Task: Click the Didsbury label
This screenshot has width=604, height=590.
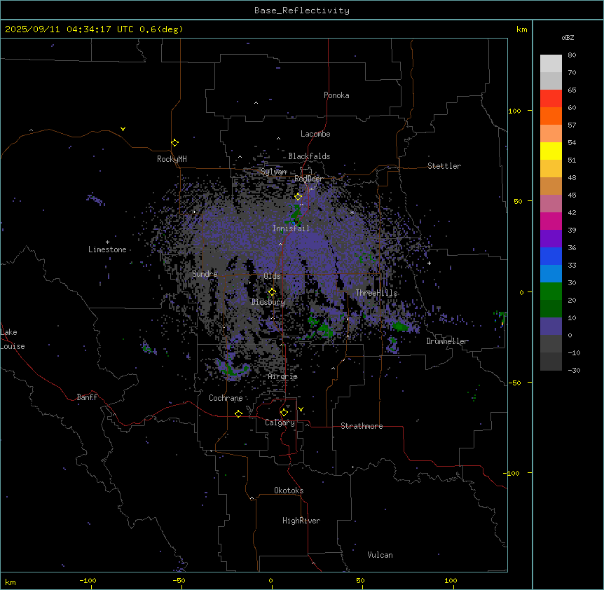Action: coord(268,302)
